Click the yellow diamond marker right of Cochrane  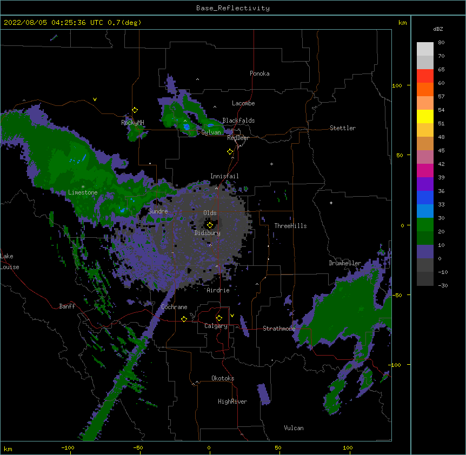(184, 319)
